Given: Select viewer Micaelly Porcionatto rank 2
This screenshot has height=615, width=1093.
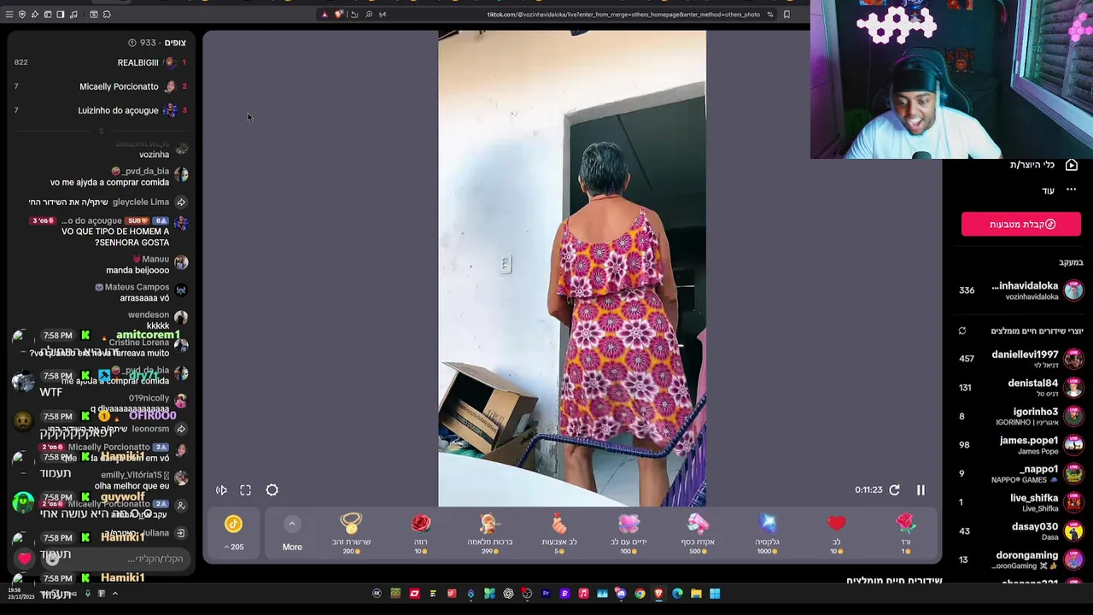Looking at the screenshot, I should pos(101,86).
